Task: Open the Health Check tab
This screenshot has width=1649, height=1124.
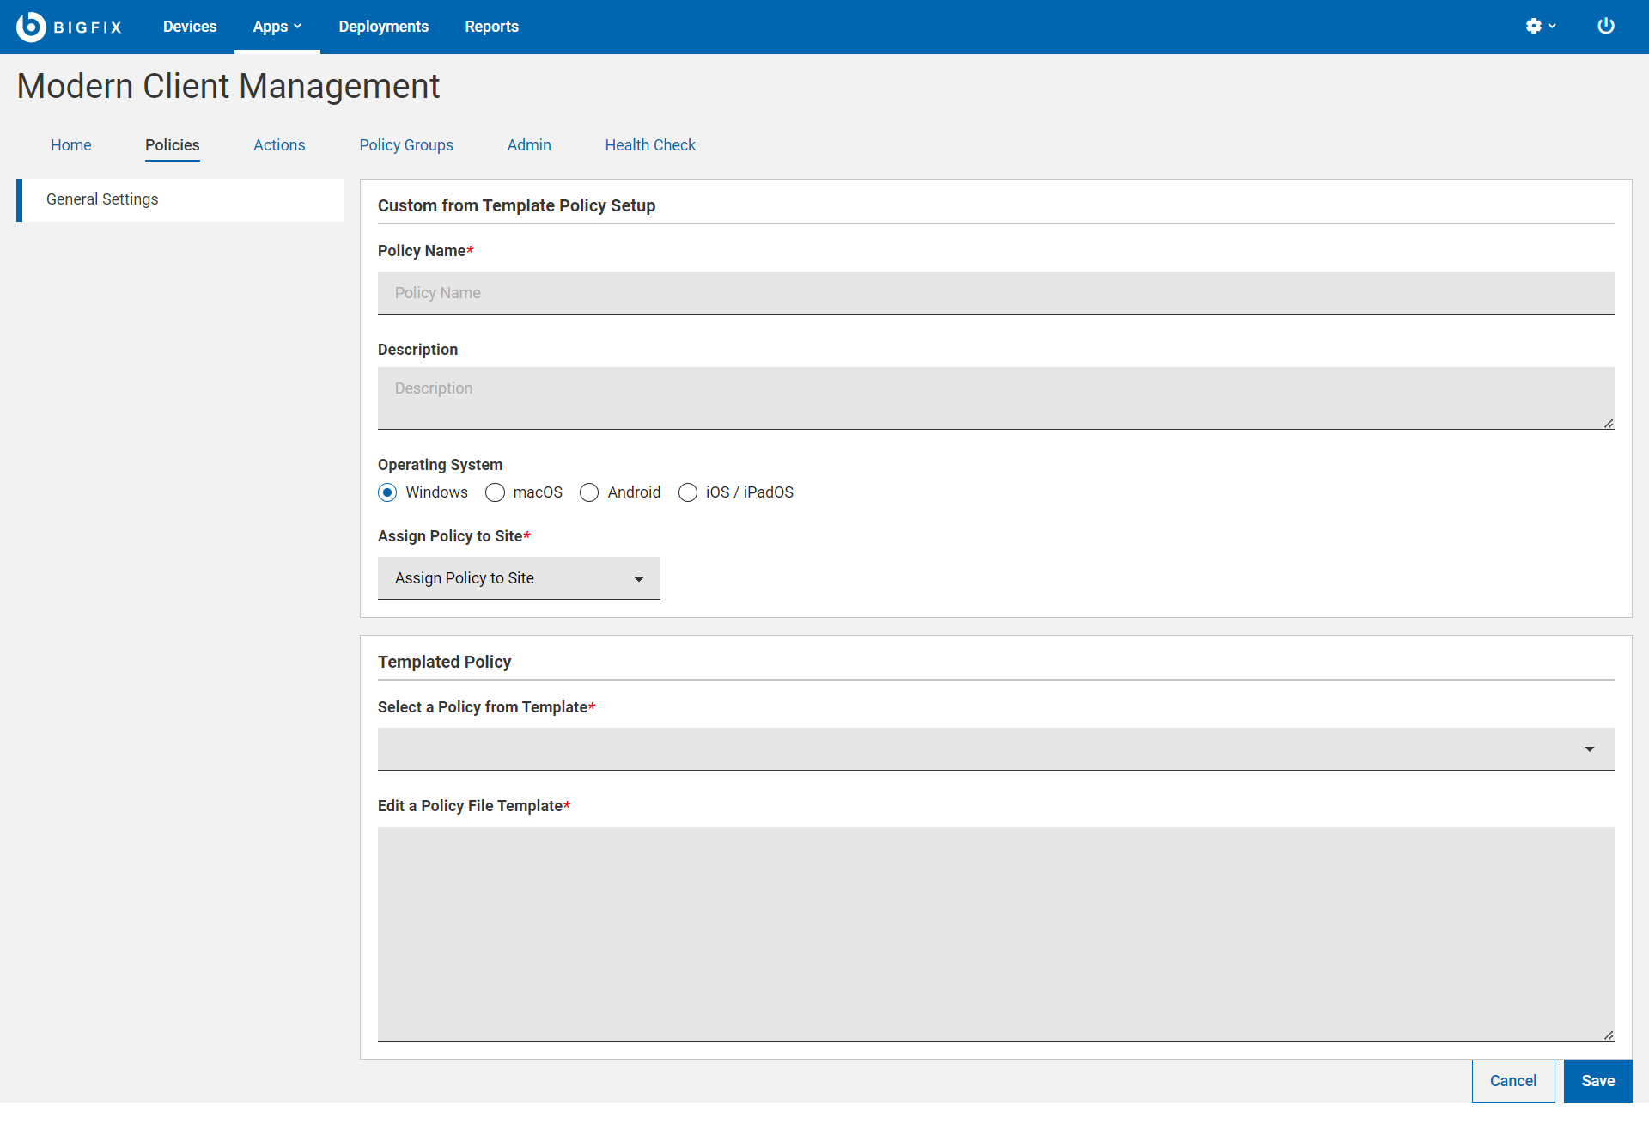Action: [650, 145]
